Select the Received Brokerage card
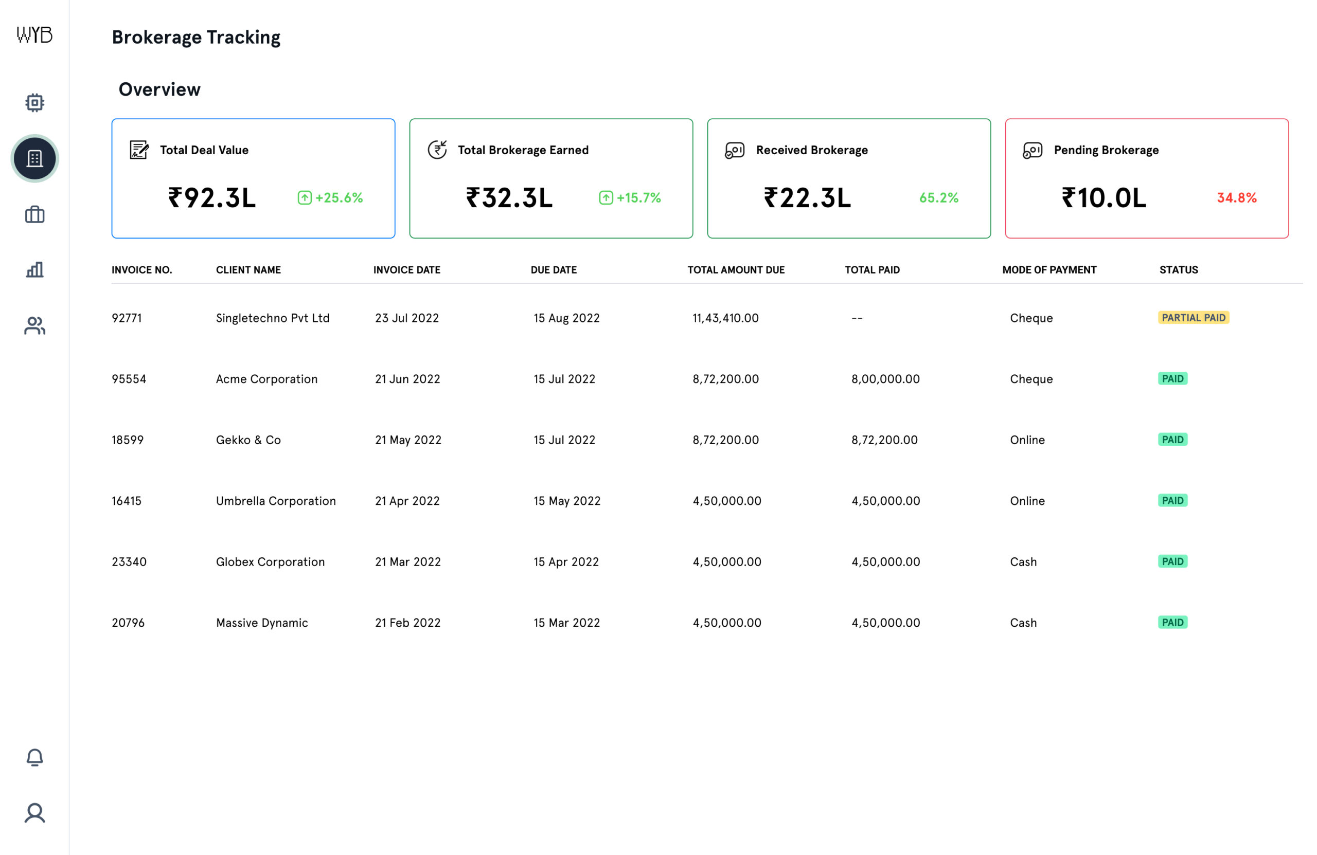 coord(848,178)
